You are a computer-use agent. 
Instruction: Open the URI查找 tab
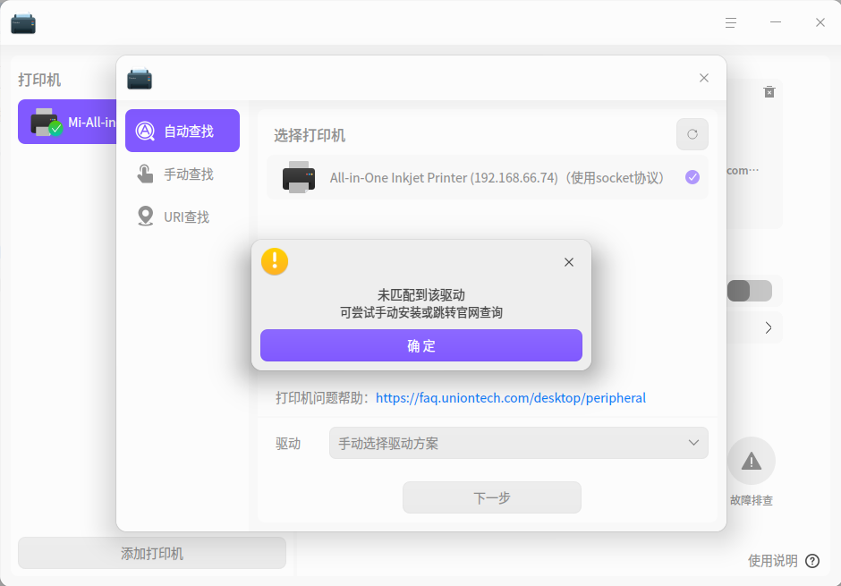183,217
